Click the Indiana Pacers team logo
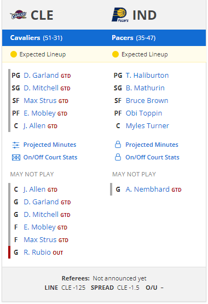208x304 pixels. point(120,15)
